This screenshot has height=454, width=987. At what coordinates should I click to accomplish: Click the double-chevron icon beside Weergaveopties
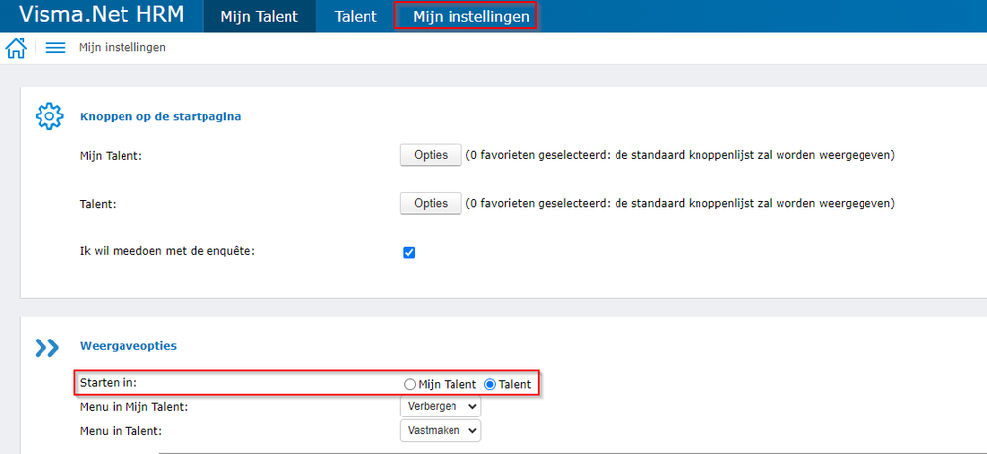point(46,347)
